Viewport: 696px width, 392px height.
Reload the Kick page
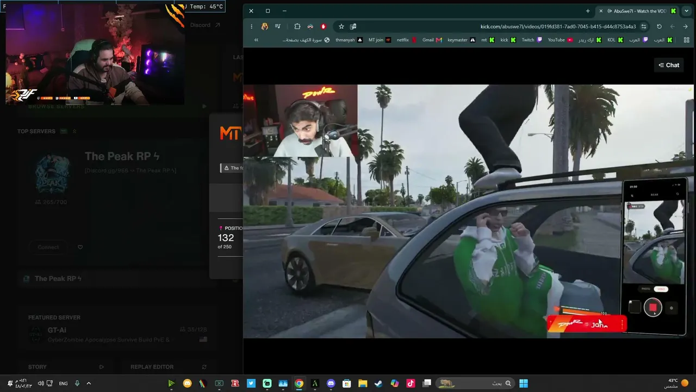pyautogui.click(x=659, y=26)
